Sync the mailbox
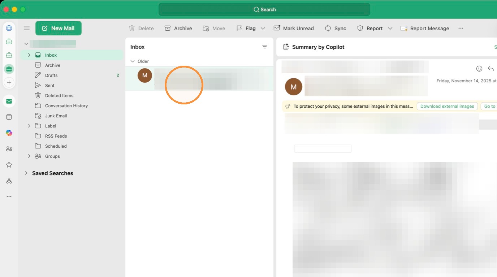 (336, 28)
